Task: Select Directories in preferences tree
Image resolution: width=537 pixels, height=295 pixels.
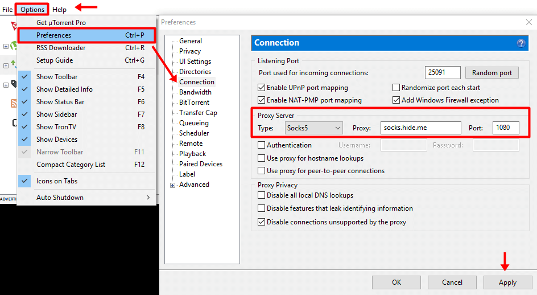Action: pos(195,72)
